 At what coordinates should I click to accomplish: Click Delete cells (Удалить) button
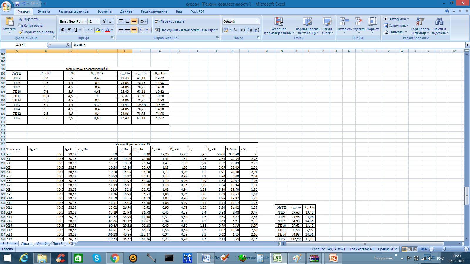pyautogui.click(x=359, y=25)
